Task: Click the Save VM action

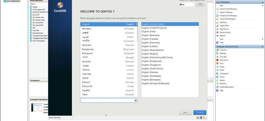Action: 221,63
